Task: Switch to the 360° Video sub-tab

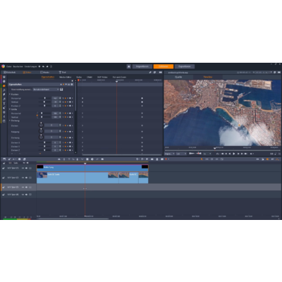Action: [x=102, y=77]
